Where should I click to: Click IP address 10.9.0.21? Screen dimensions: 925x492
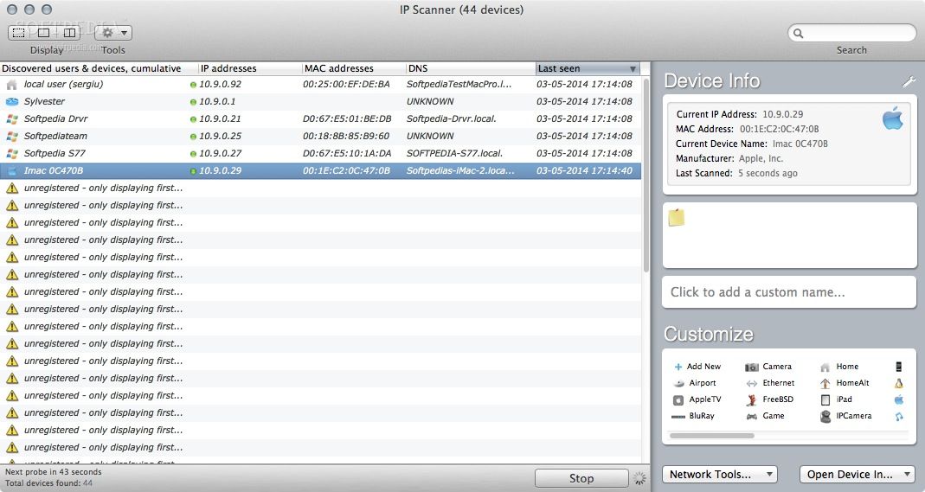click(220, 118)
